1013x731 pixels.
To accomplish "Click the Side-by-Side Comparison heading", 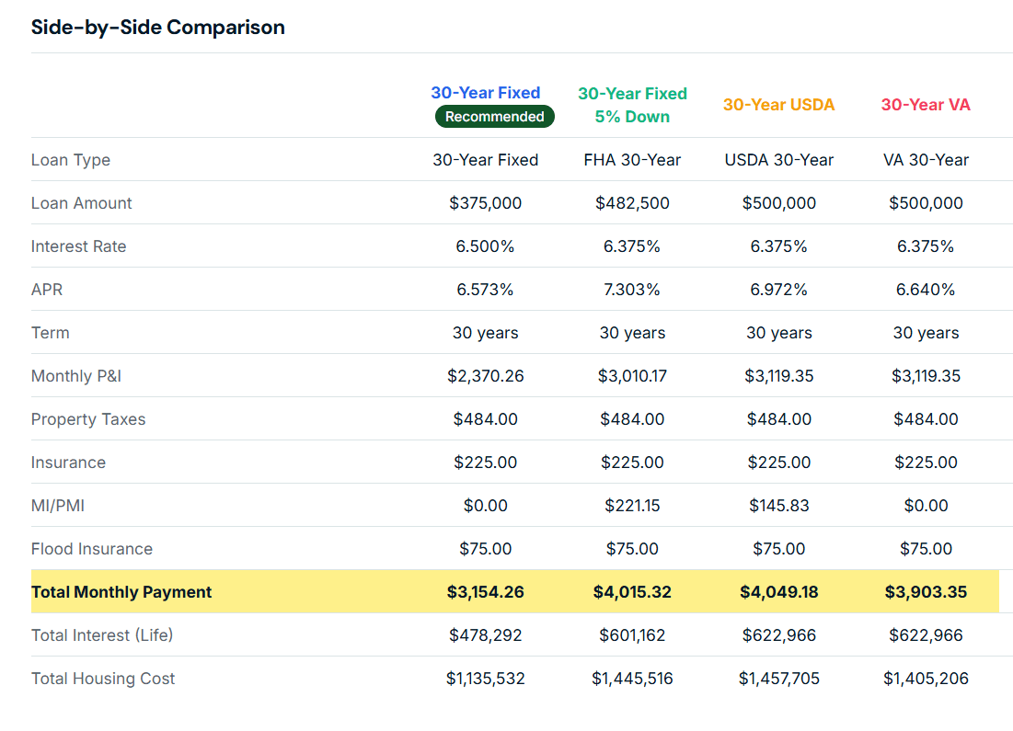I will coord(157,27).
